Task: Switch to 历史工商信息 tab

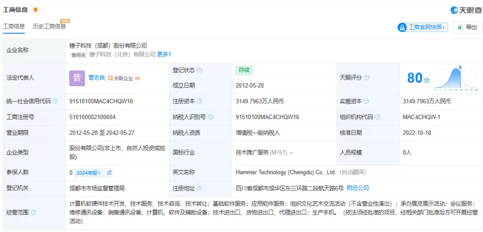Action: 49,26
